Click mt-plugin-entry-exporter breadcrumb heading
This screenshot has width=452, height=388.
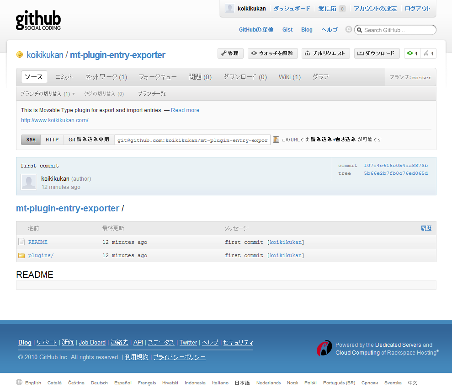68,208
